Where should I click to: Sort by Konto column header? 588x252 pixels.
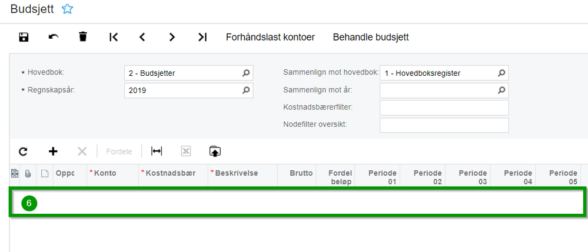point(105,173)
